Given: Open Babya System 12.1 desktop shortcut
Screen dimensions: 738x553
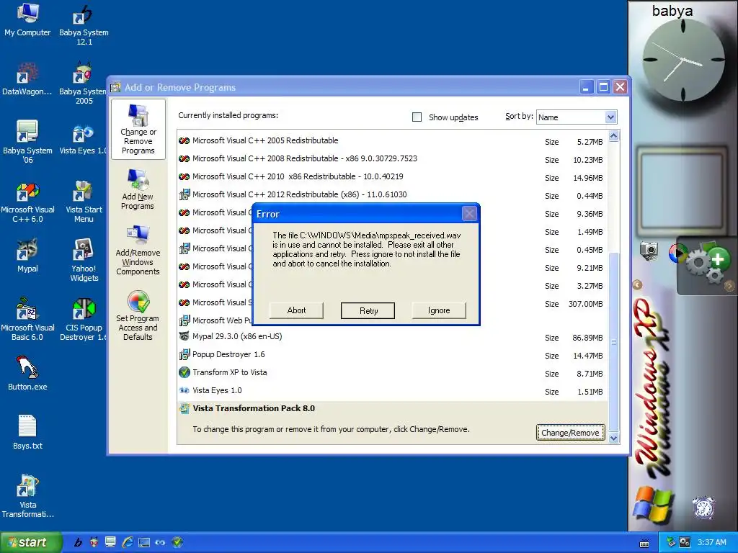Looking at the screenshot, I should click(84, 24).
